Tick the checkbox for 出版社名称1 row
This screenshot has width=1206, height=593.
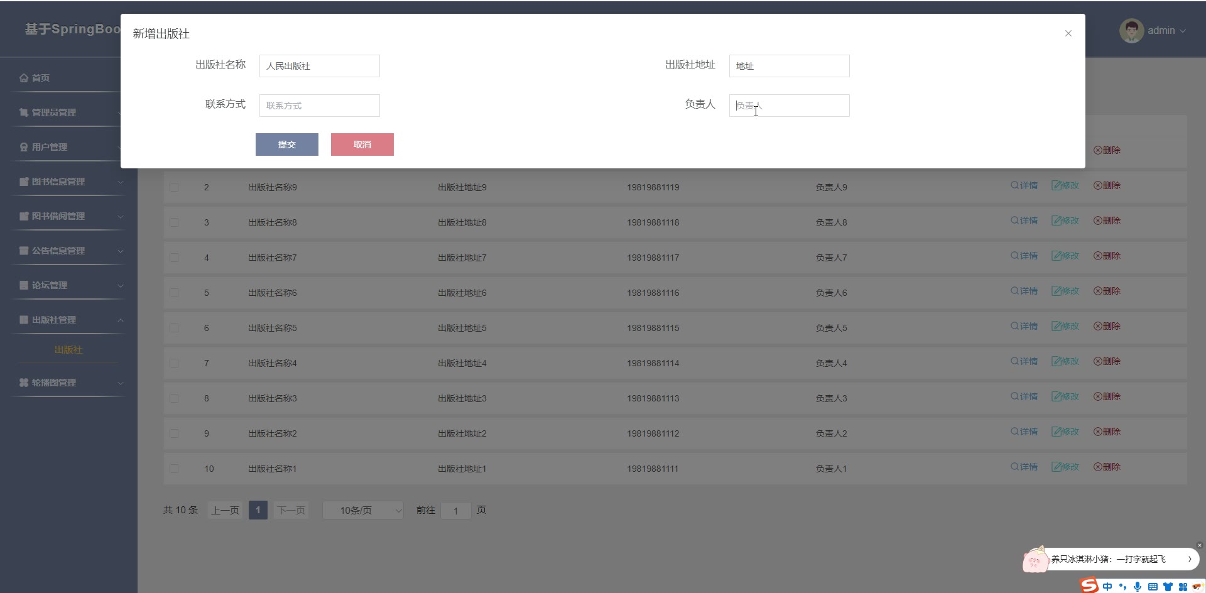pyautogui.click(x=174, y=469)
